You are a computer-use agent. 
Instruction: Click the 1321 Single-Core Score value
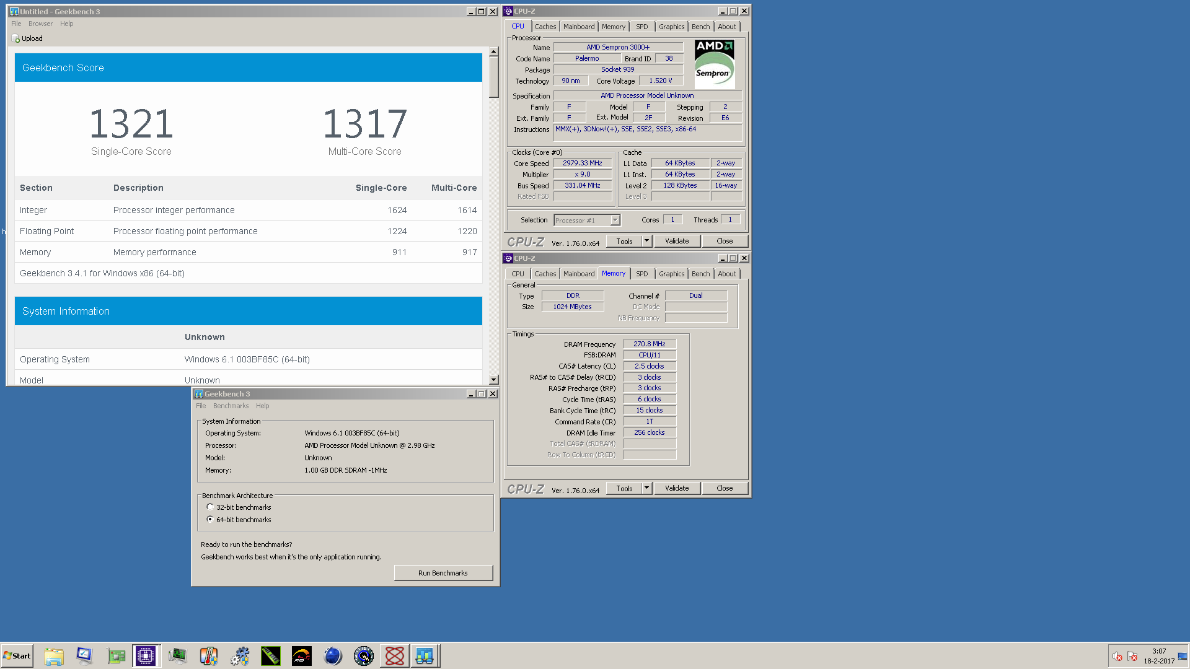[131, 124]
